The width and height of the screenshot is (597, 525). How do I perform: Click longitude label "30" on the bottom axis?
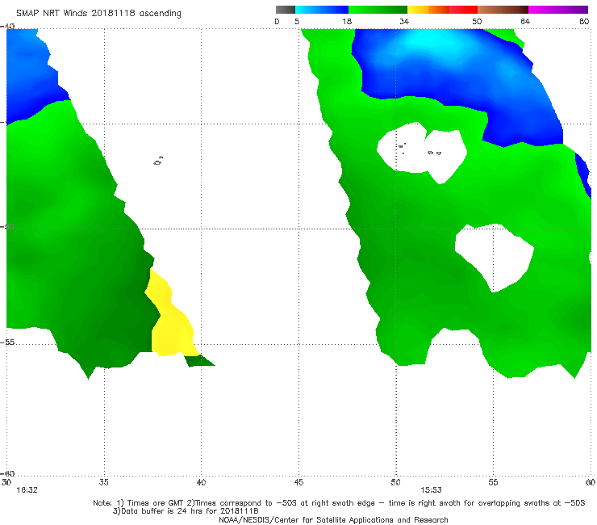(x=6, y=482)
